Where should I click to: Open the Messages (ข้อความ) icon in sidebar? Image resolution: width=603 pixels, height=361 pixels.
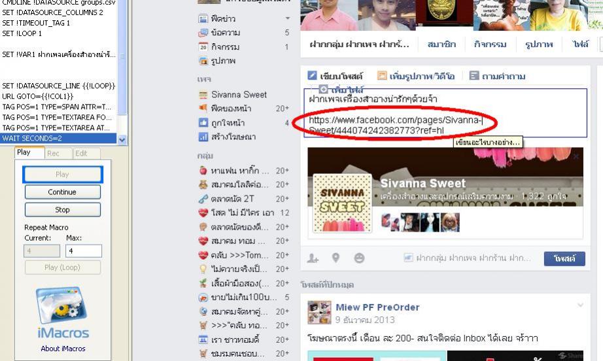pos(203,33)
